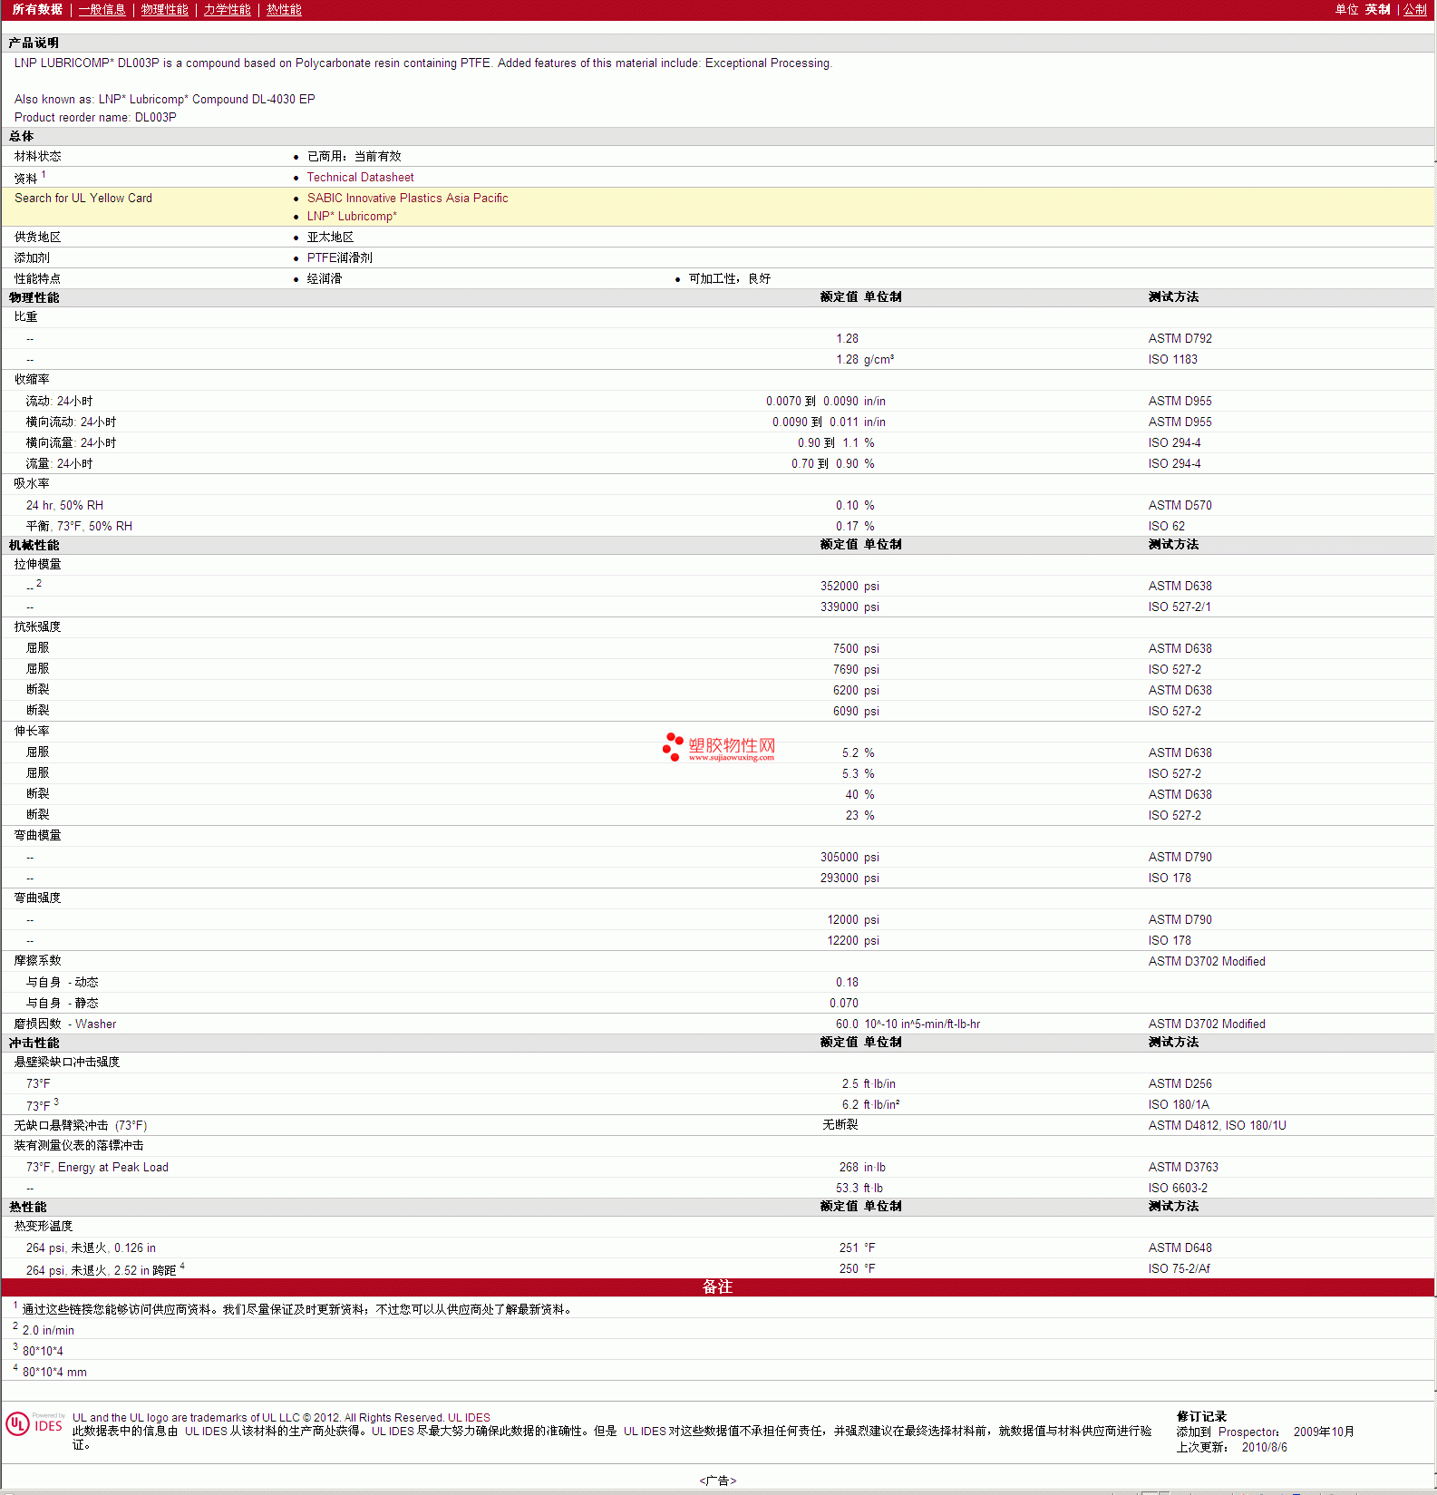The image size is (1437, 1495).
Task: Switch to the 物理性能 tab
Action: (164, 9)
